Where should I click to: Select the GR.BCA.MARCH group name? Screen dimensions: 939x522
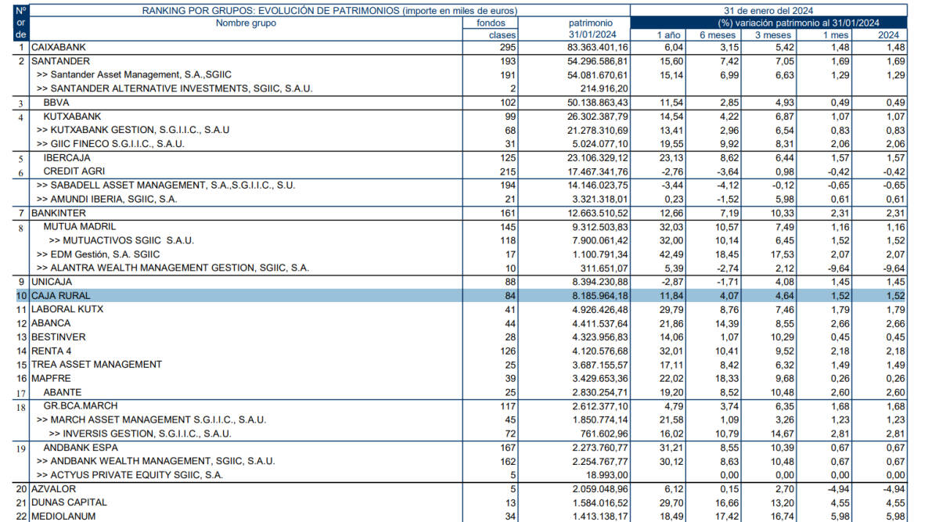tap(80, 406)
